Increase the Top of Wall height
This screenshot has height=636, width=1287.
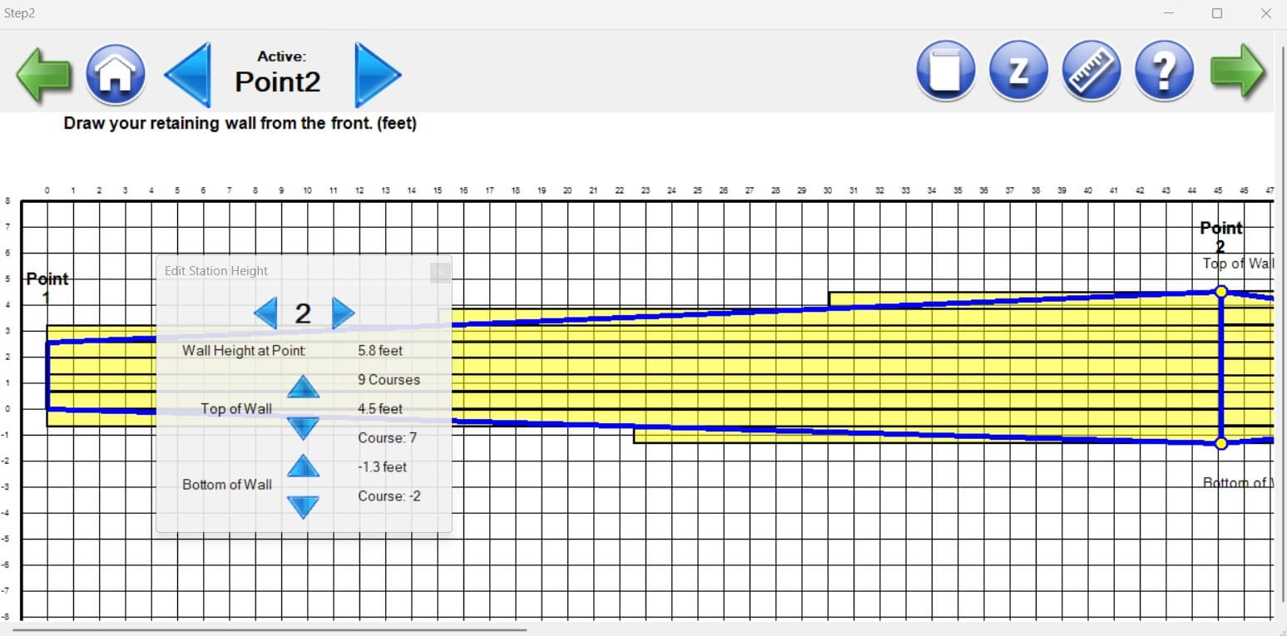click(304, 387)
